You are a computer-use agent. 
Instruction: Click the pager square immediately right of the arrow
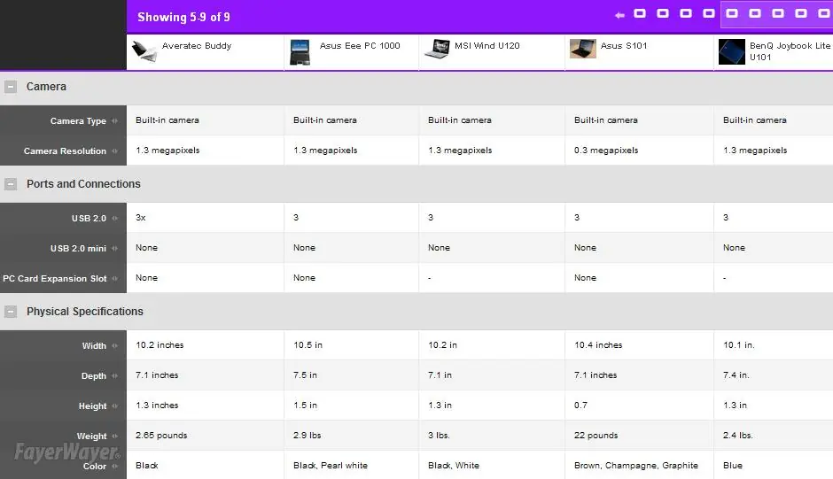(640, 13)
